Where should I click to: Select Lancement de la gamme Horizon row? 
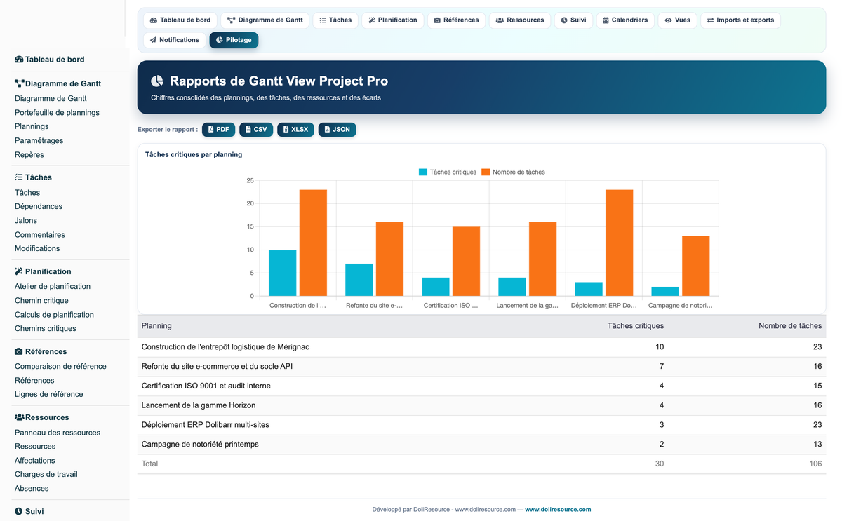click(x=481, y=405)
